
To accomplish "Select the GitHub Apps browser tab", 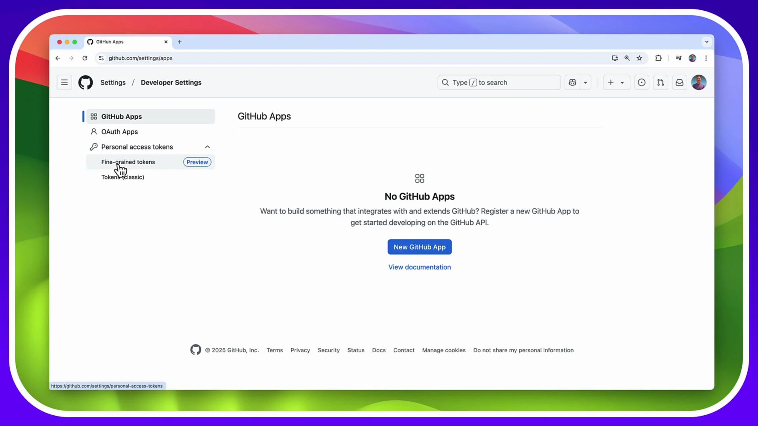I will (128, 42).
